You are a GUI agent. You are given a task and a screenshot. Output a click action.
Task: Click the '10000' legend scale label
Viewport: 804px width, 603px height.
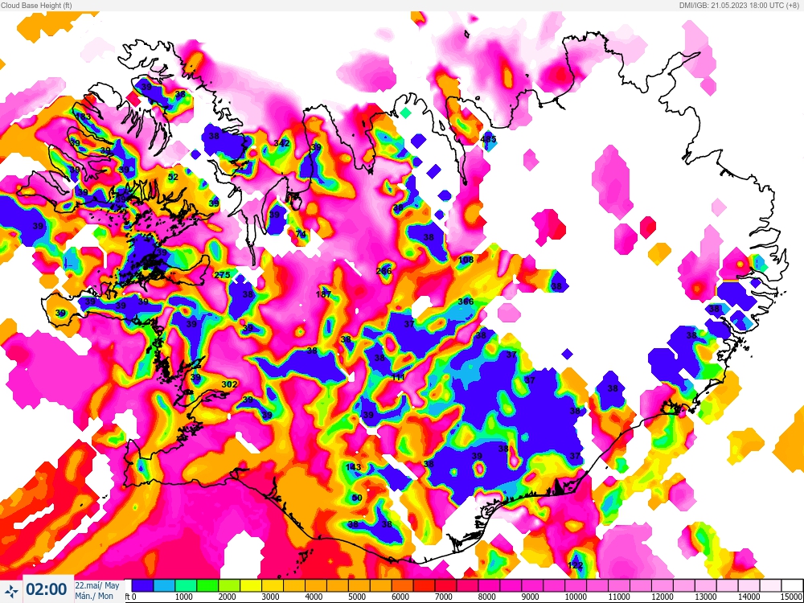[x=576, y=597]
